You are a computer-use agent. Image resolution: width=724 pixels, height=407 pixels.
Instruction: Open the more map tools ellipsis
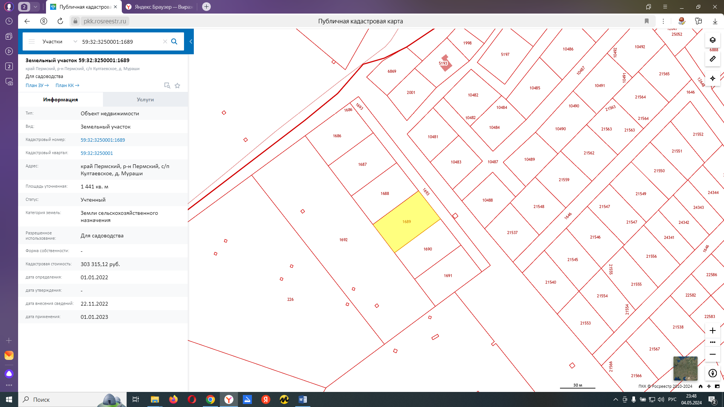pos(712,342)
